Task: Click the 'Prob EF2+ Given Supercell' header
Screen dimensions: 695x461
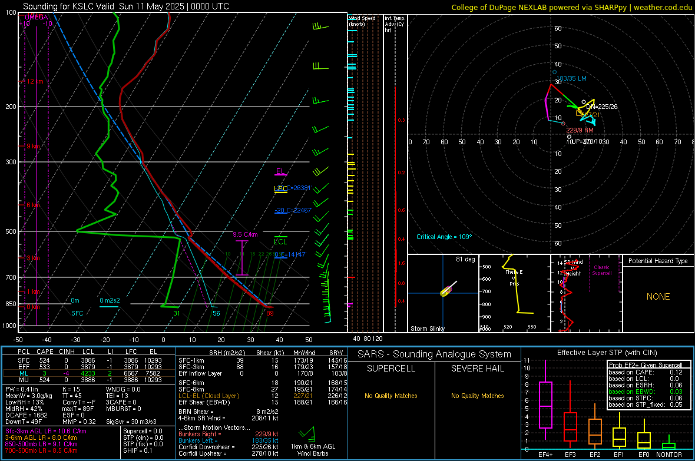Action: click(646, 365)
